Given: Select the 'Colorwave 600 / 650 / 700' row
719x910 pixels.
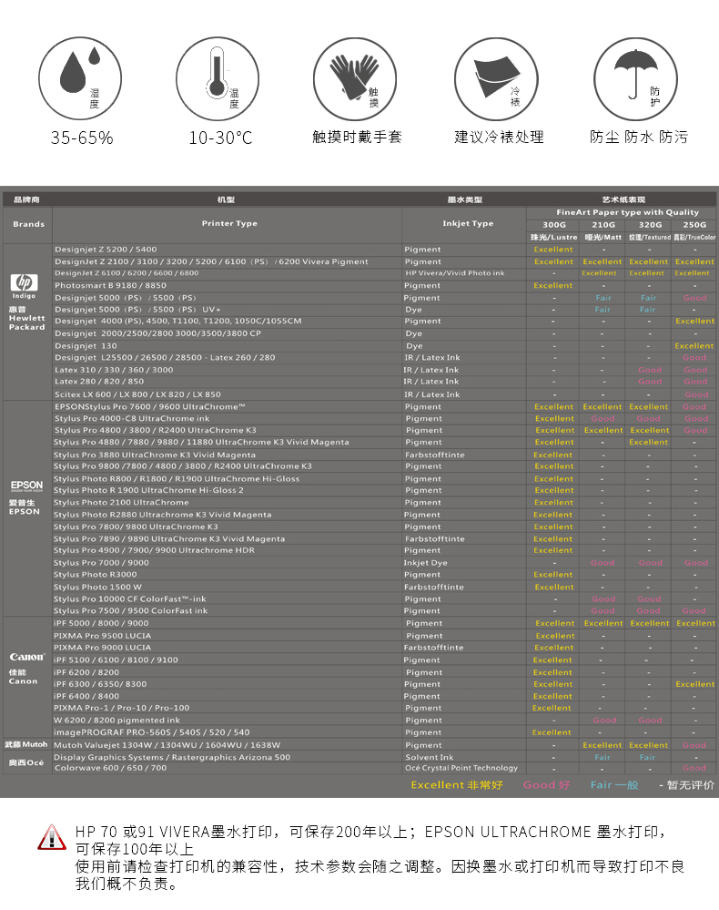Looking at the screenshot, I should coord(360,768).
